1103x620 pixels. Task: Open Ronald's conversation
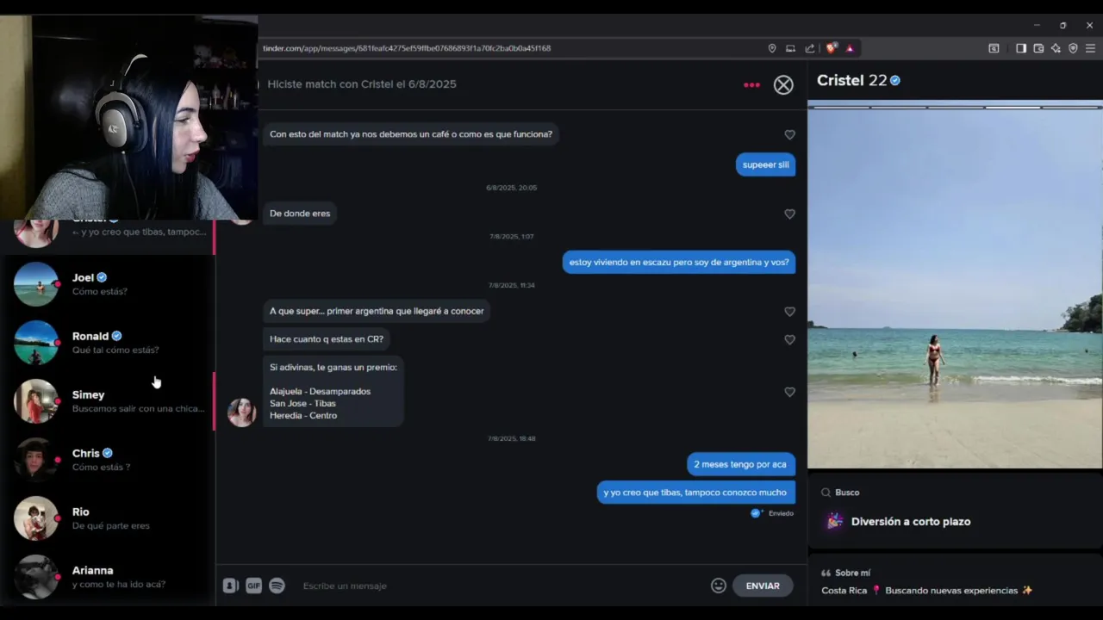click(108, 343)
